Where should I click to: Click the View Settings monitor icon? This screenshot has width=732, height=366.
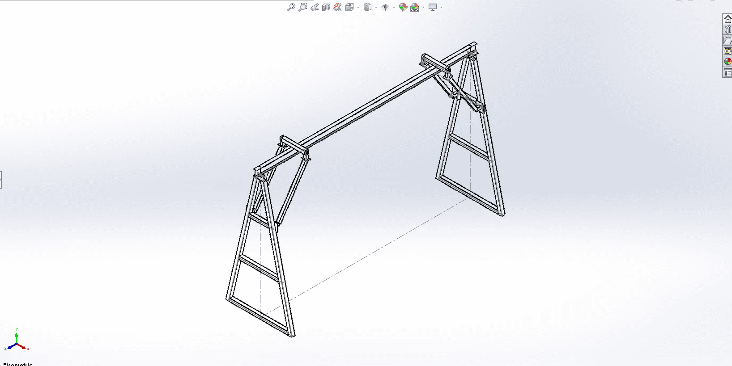[433, 7]
